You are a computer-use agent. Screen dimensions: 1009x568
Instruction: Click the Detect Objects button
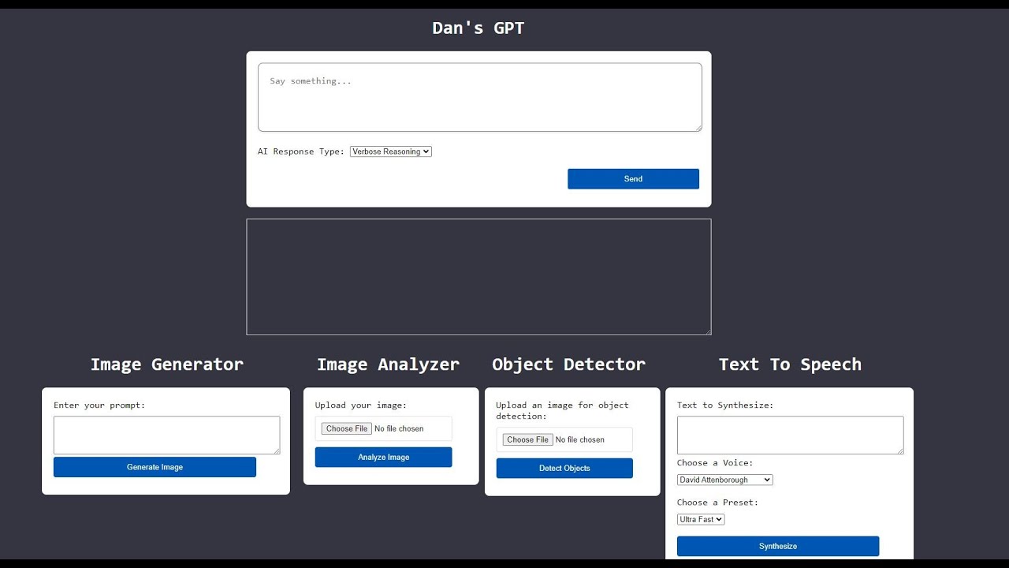pos(564,469)
